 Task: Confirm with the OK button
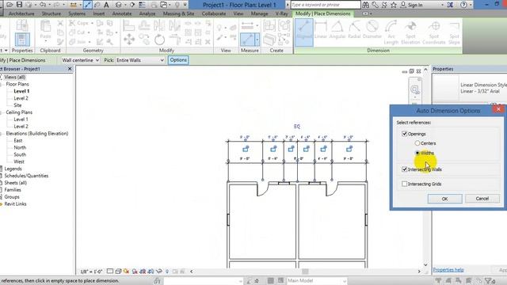point(444,199)
